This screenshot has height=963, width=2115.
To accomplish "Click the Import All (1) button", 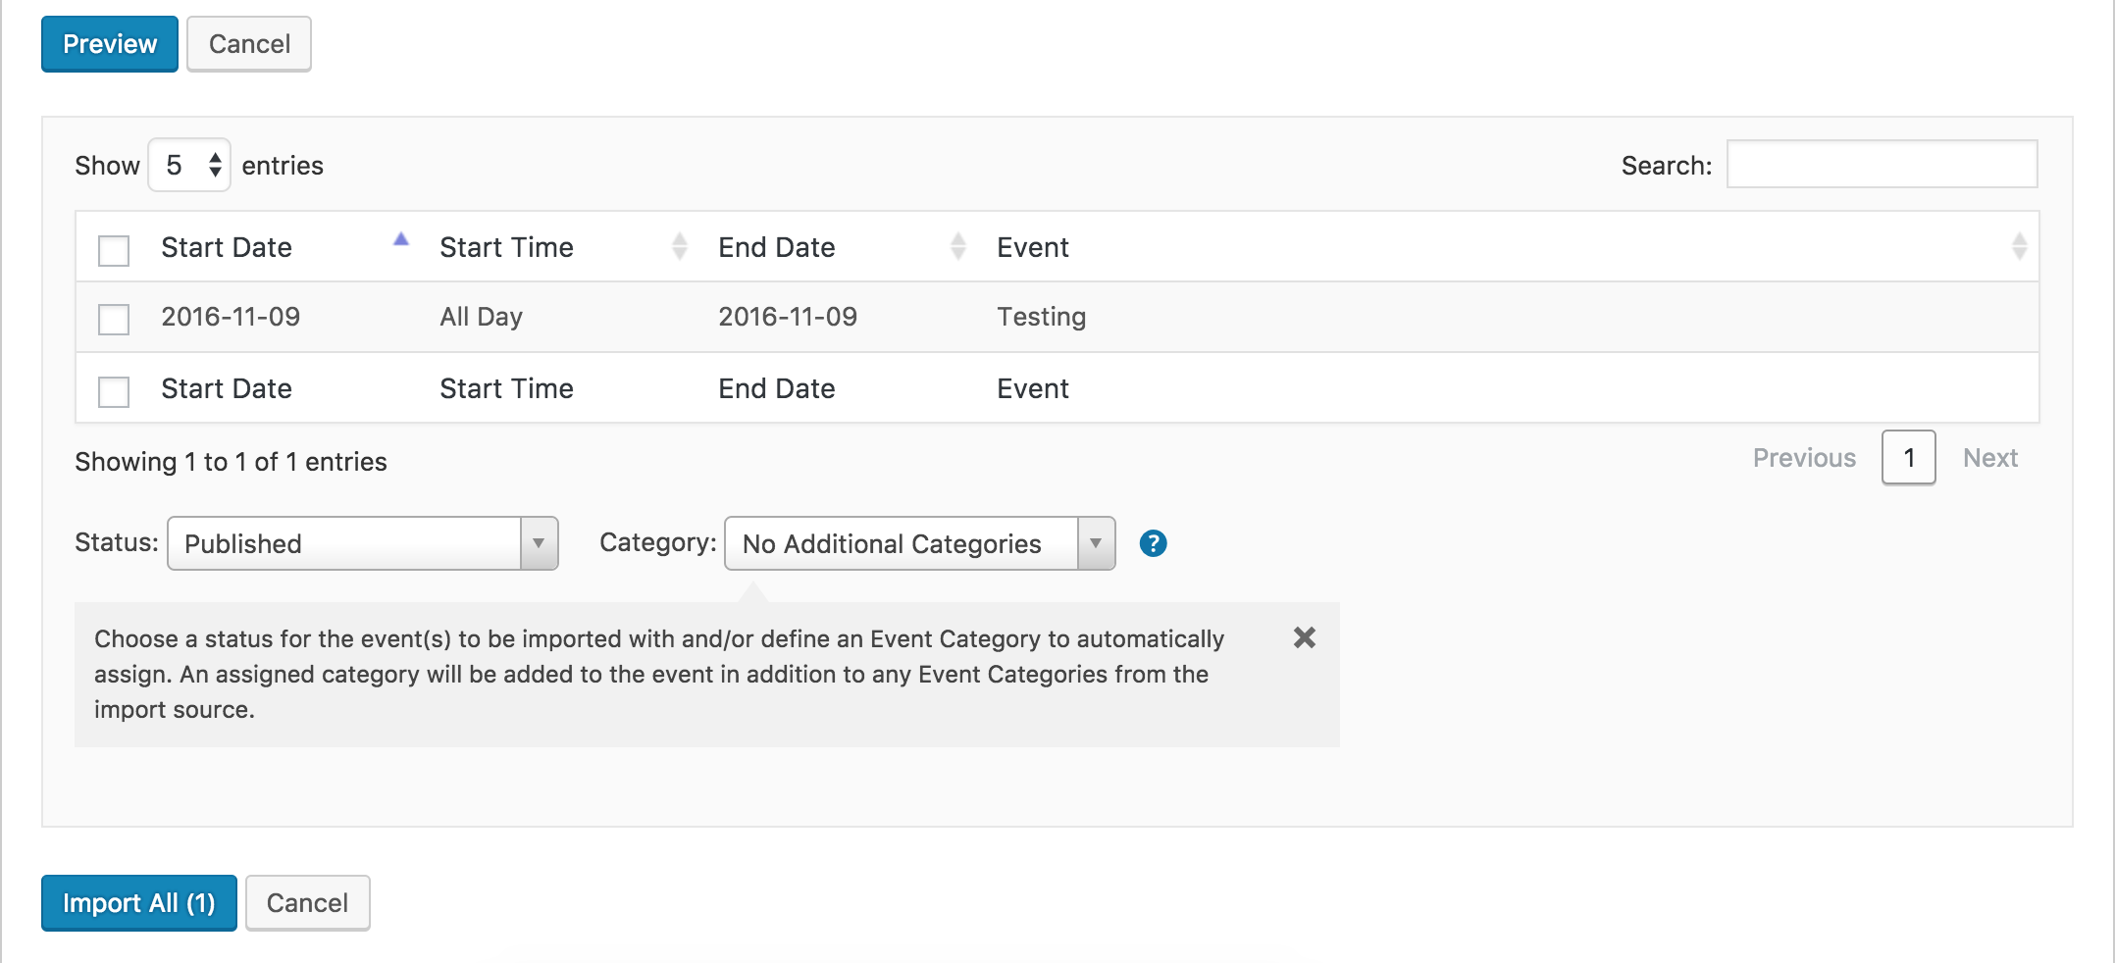I will pos(138,903).
